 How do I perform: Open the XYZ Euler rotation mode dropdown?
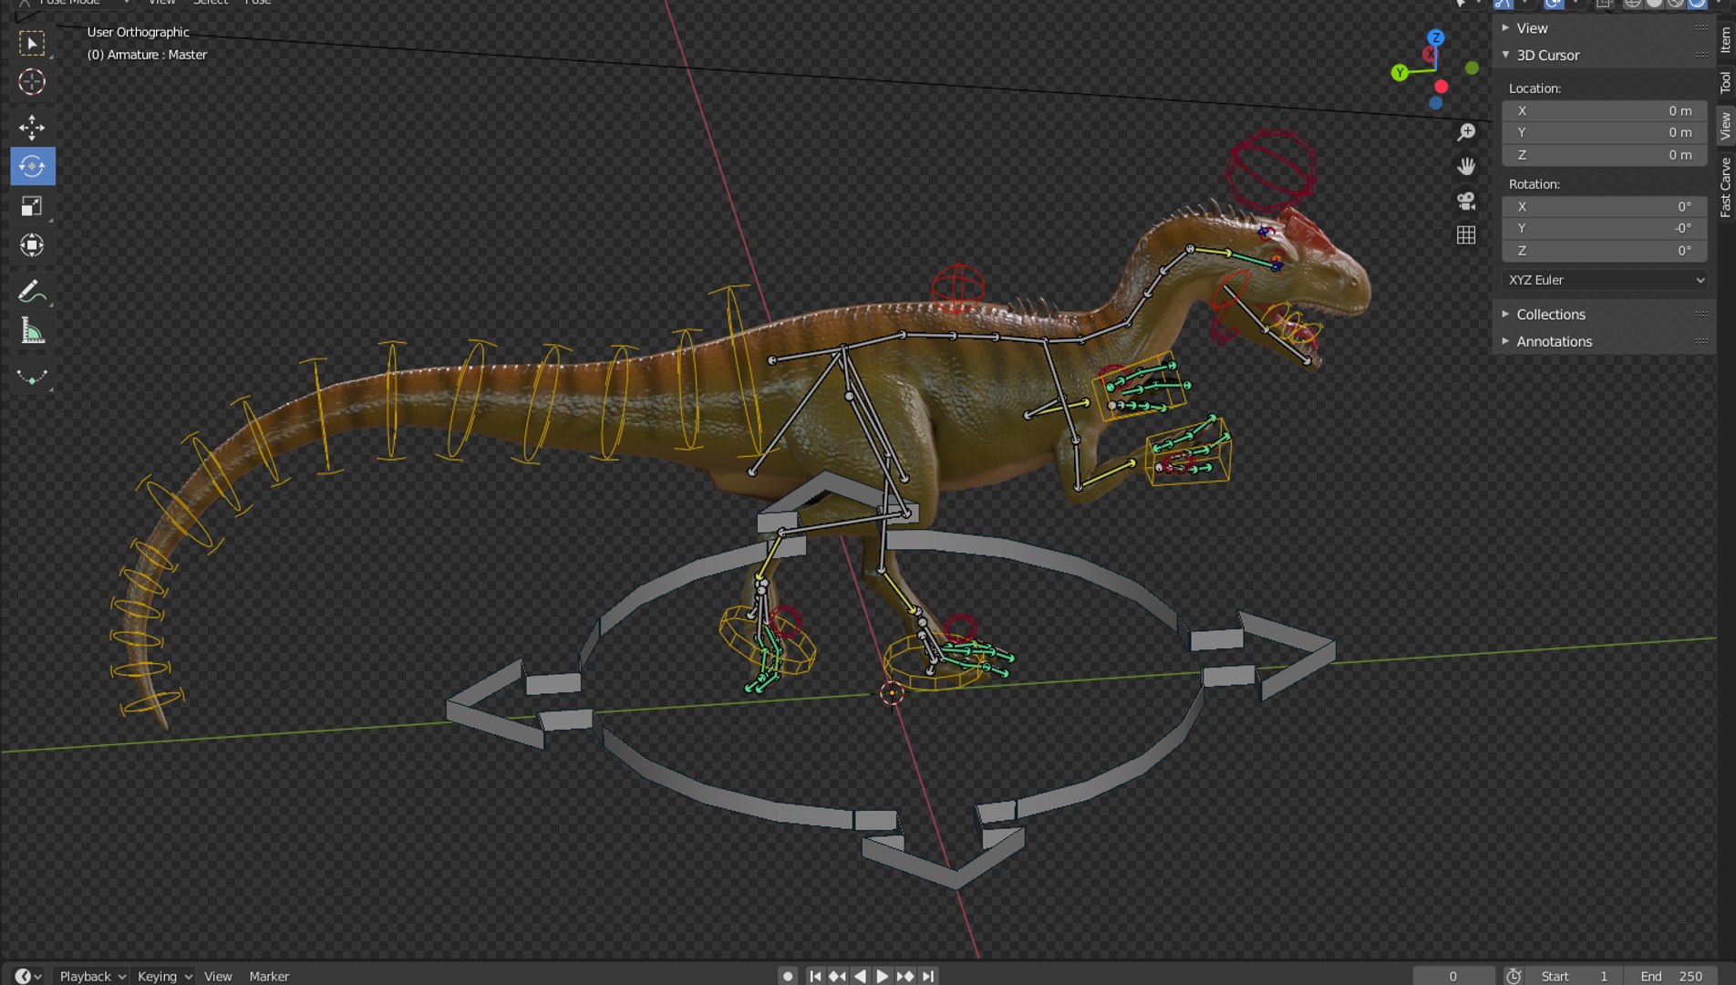tap(1605, 280)
